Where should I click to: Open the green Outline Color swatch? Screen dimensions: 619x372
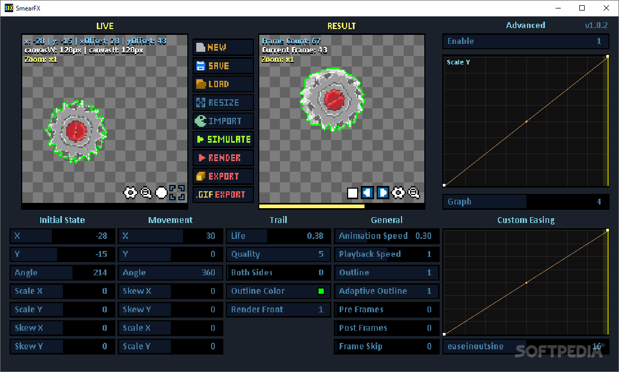click(321, 291)
